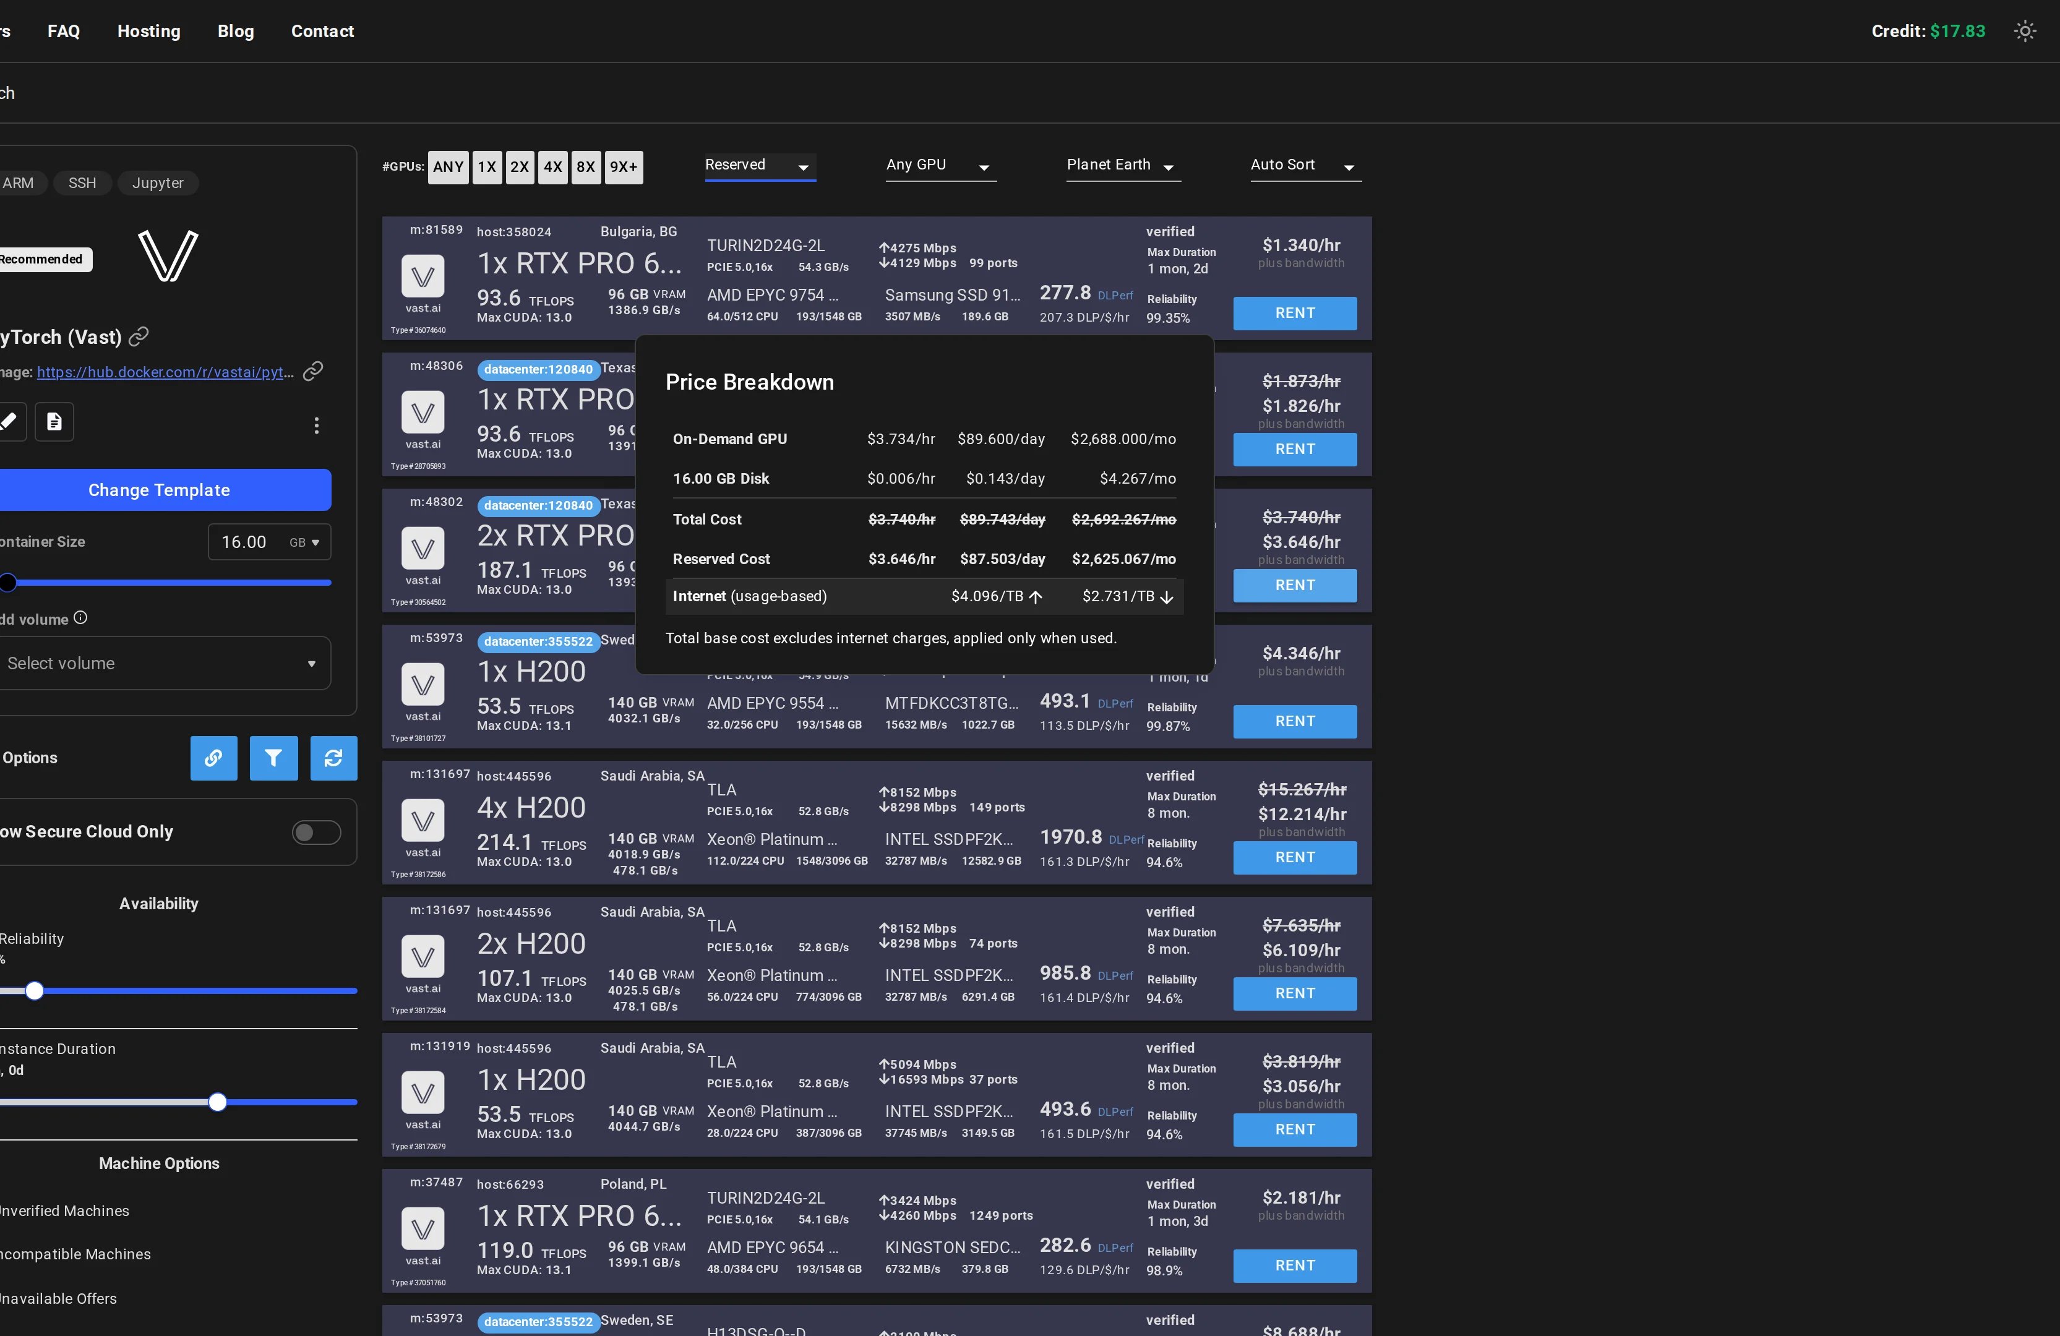Toggle the light/dark theme sun icon
Image resolution: width=2060 pixels, height=1336 pixels.
[2025, 31]
